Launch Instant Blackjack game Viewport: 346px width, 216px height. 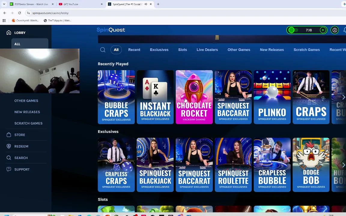pos(155,97)
